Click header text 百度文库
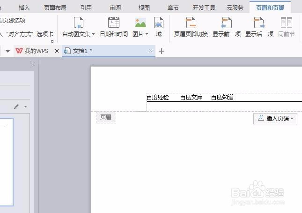This screenshot has height=213, width=302. pos(191,97)
